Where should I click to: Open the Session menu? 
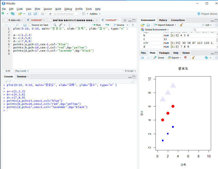48,9
